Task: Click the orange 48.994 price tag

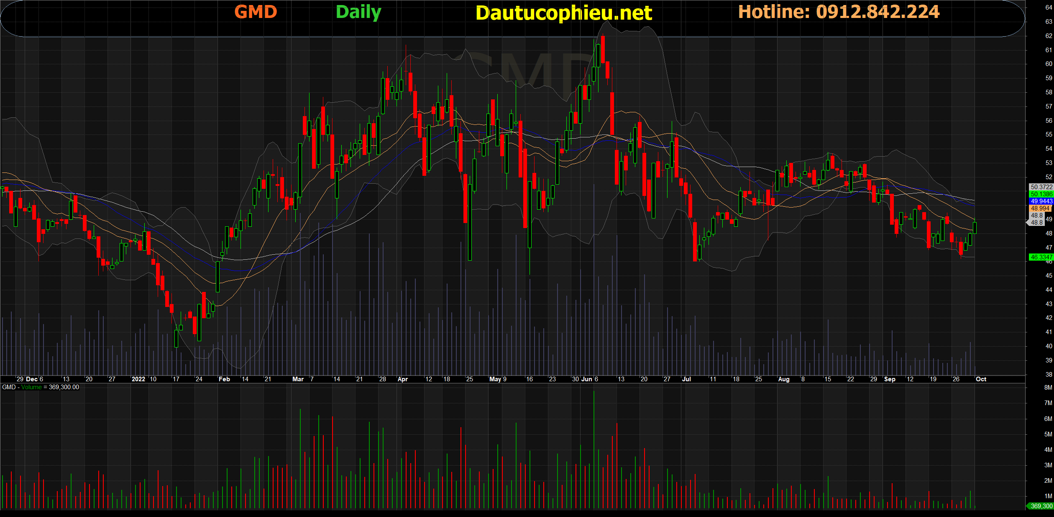Action: (x=1040, y=208)
